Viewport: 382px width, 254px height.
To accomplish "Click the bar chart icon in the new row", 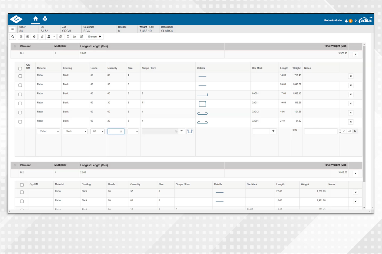I will 350,131.
